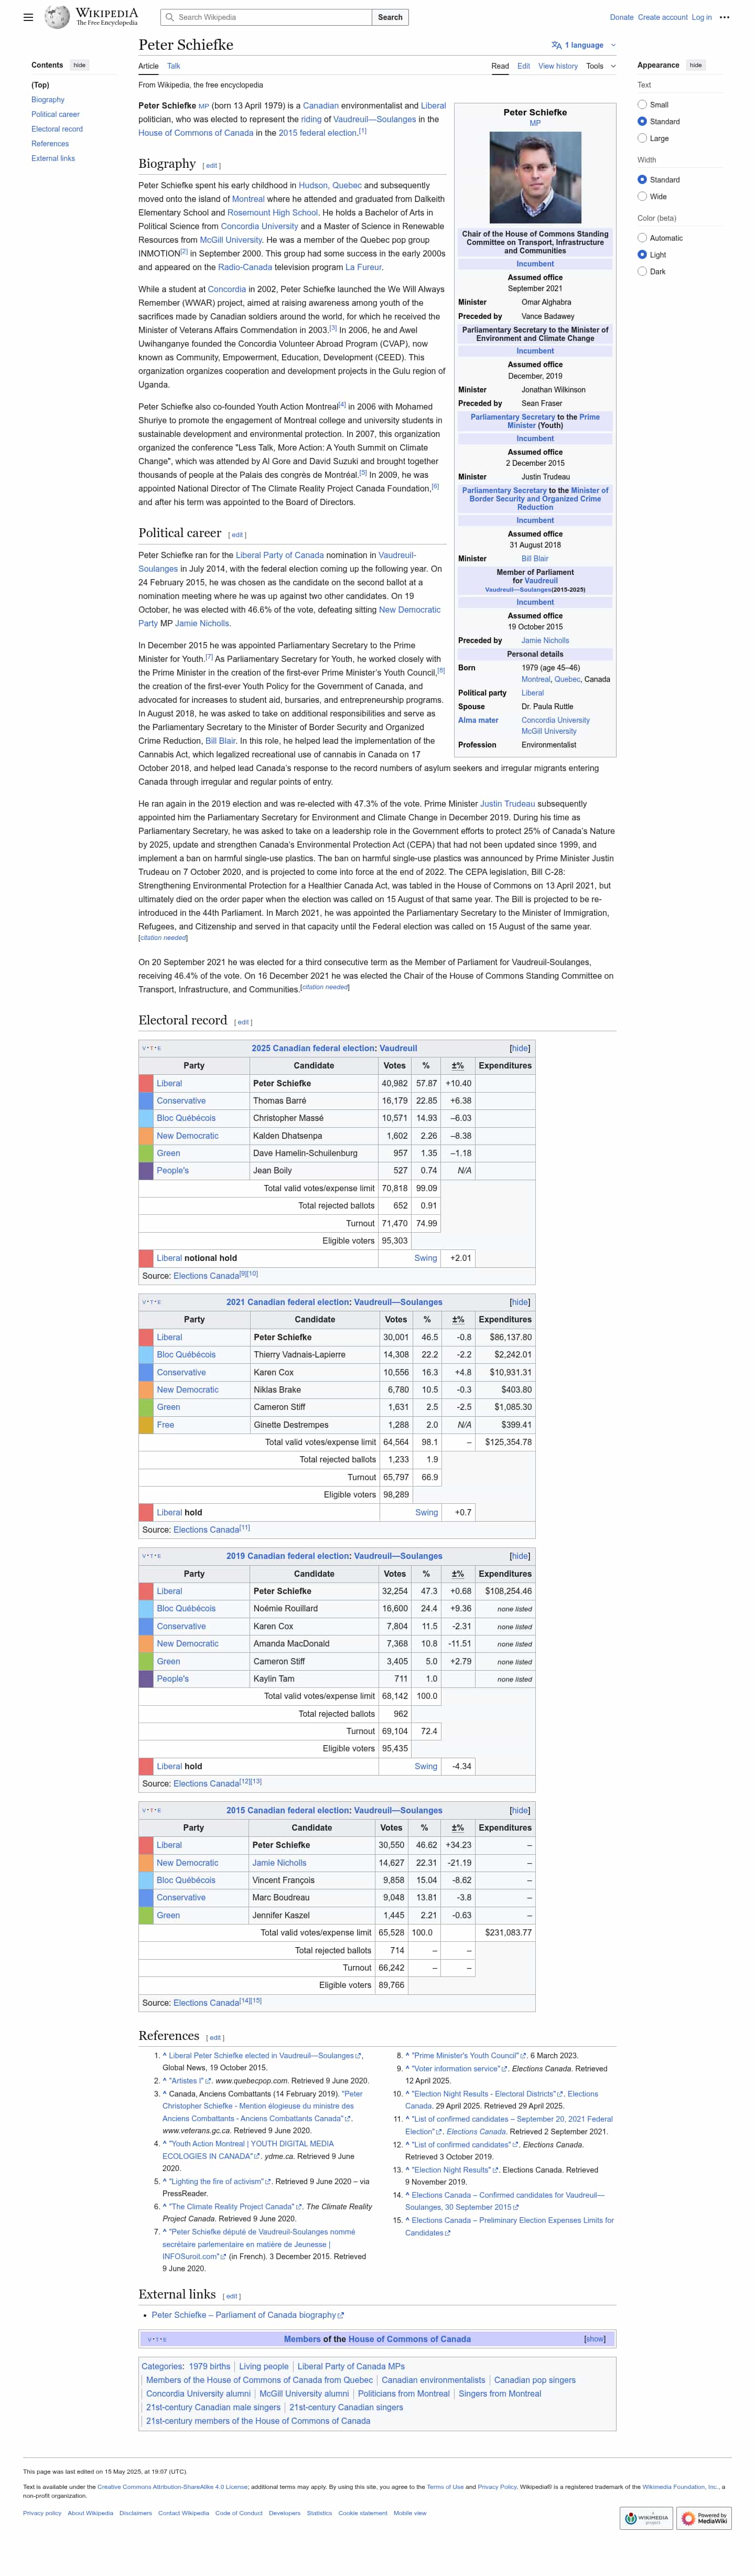Enable the Dark color mode
This screenshot has width=755, height=2576.
click(x=642, y=271)
